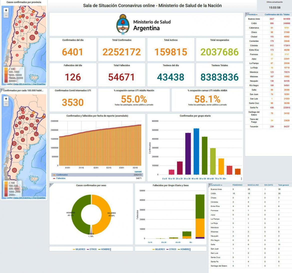Viewport: 292px width, 273px height.
Task: Toggle OTROS in 'Casos confirmados por sexo' legend
Action: pyautogui.click(x=92, y=249)
